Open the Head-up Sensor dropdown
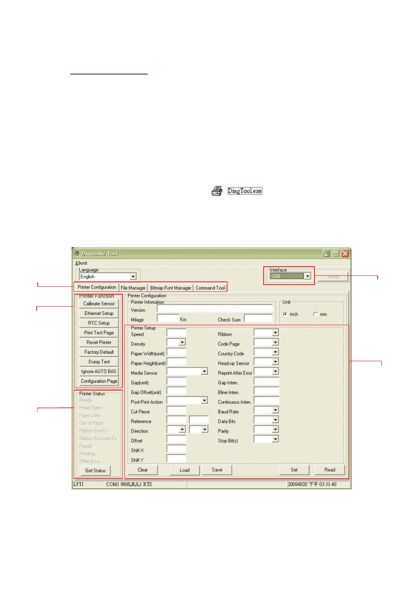 (x=276, y=362)
